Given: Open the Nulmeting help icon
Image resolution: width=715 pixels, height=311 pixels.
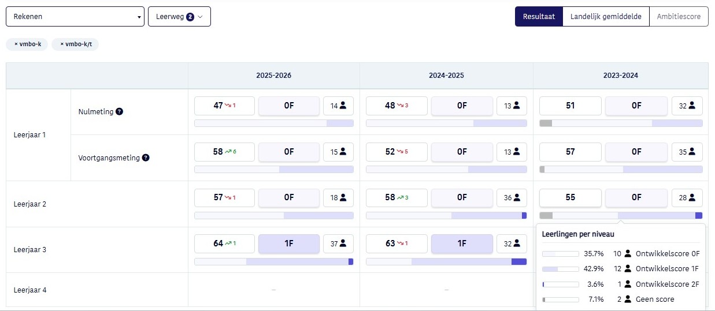Looking at the screenshot, I should point(119,112).
